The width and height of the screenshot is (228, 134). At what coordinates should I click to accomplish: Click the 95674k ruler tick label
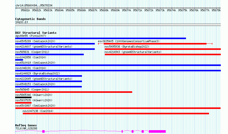point(171,10)
